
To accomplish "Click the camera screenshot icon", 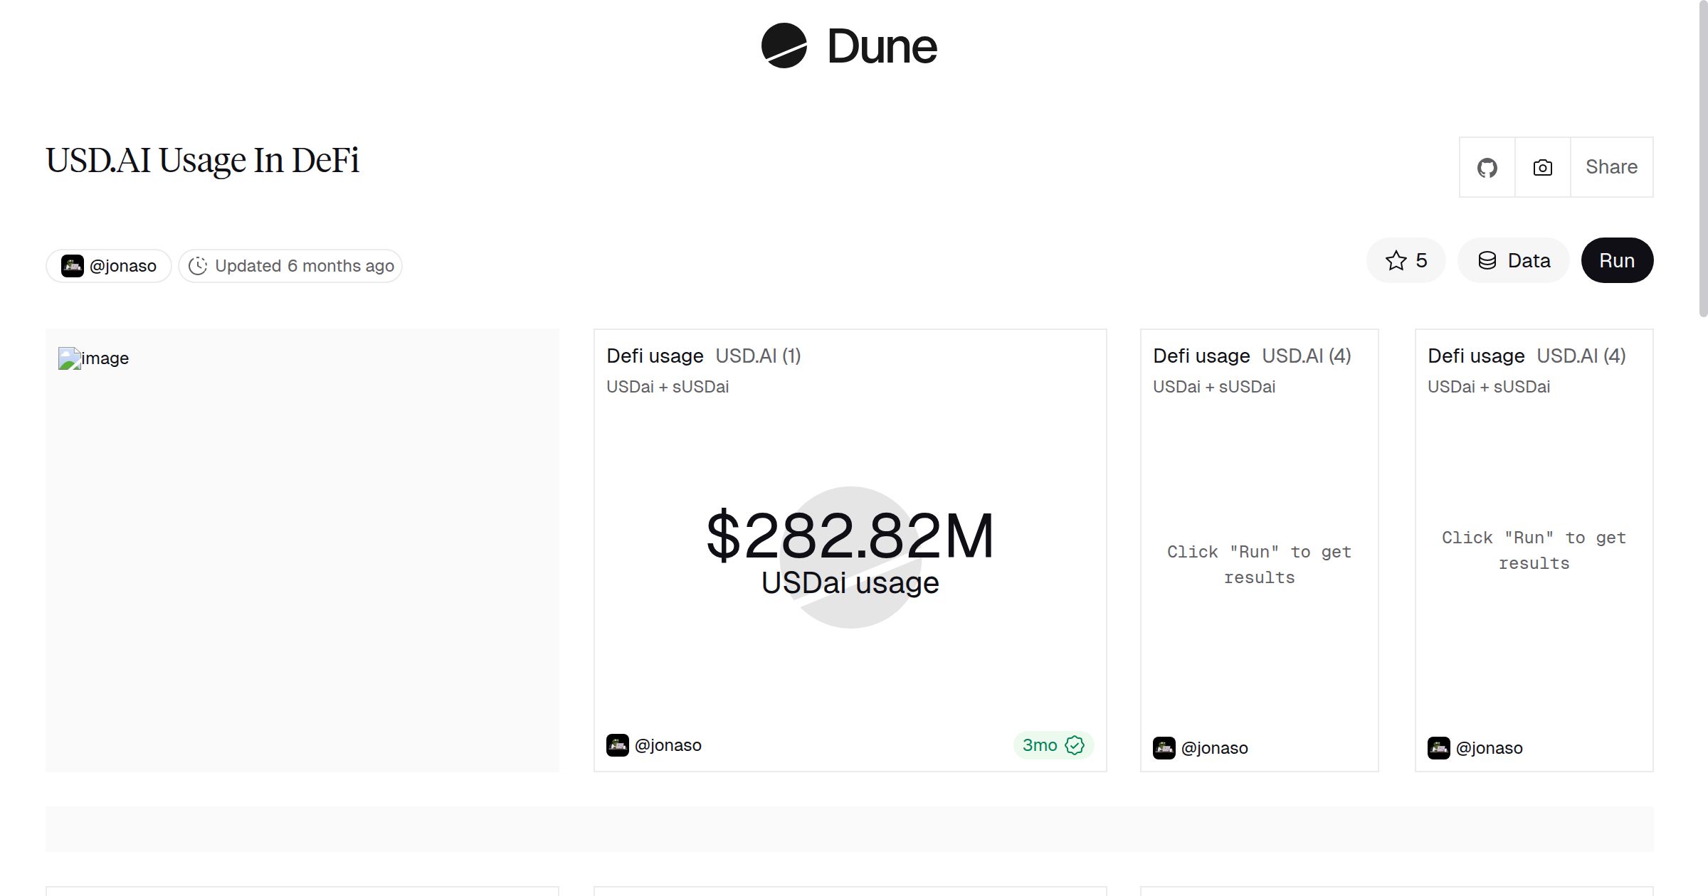I will pos(1541,166).
